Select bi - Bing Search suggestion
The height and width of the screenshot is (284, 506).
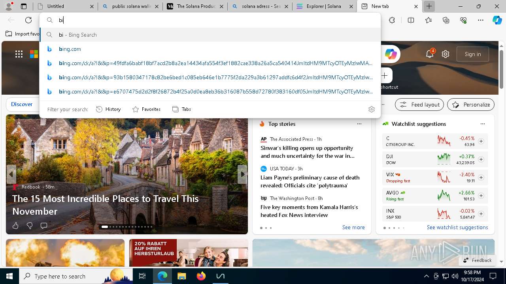coord(210,35)
